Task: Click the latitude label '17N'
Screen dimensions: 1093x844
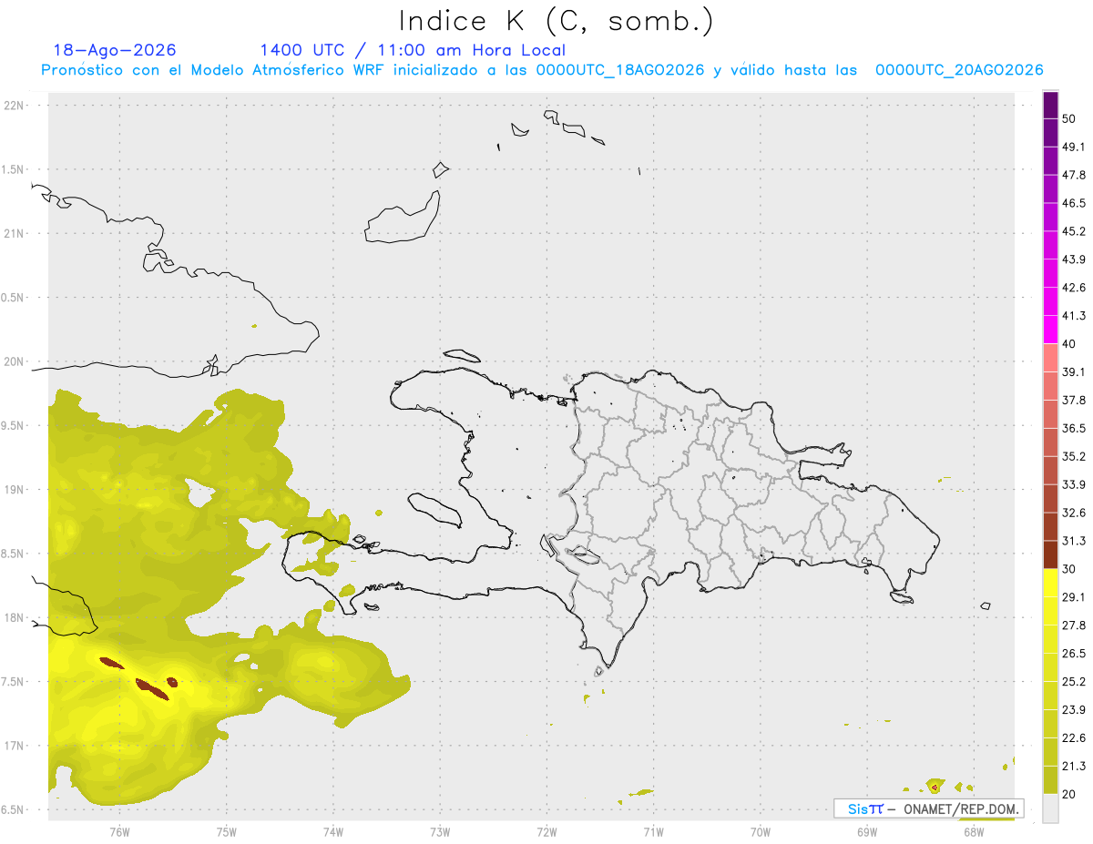Action: 15,747
